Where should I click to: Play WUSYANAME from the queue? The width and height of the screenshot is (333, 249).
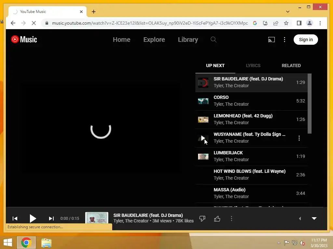coord(203,138)
